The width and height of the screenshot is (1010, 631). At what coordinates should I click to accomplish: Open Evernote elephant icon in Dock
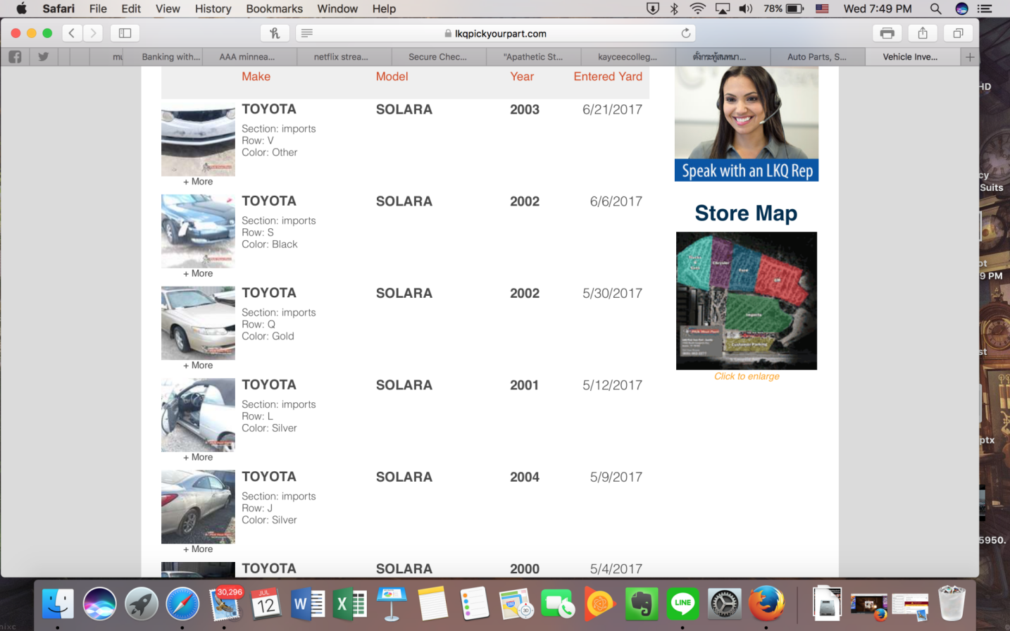point(641,604)
